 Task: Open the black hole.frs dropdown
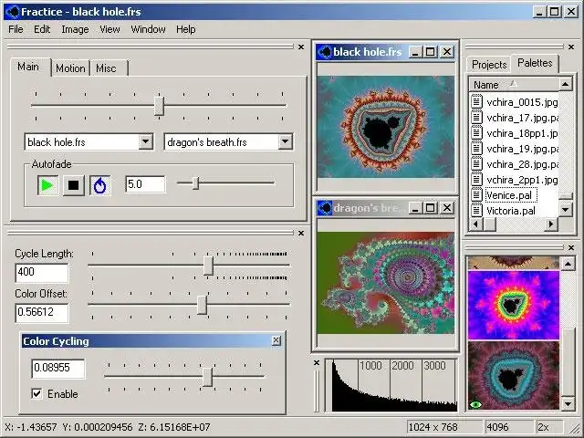146,142
